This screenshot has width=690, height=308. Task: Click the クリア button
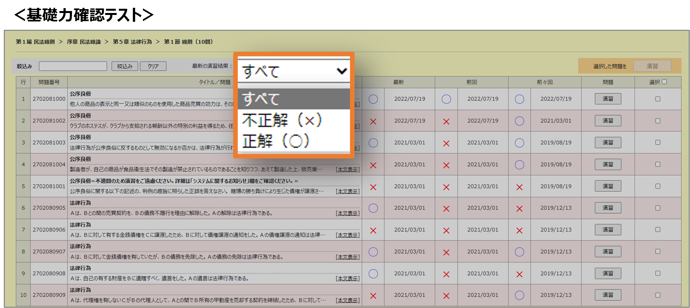(153, 66)
